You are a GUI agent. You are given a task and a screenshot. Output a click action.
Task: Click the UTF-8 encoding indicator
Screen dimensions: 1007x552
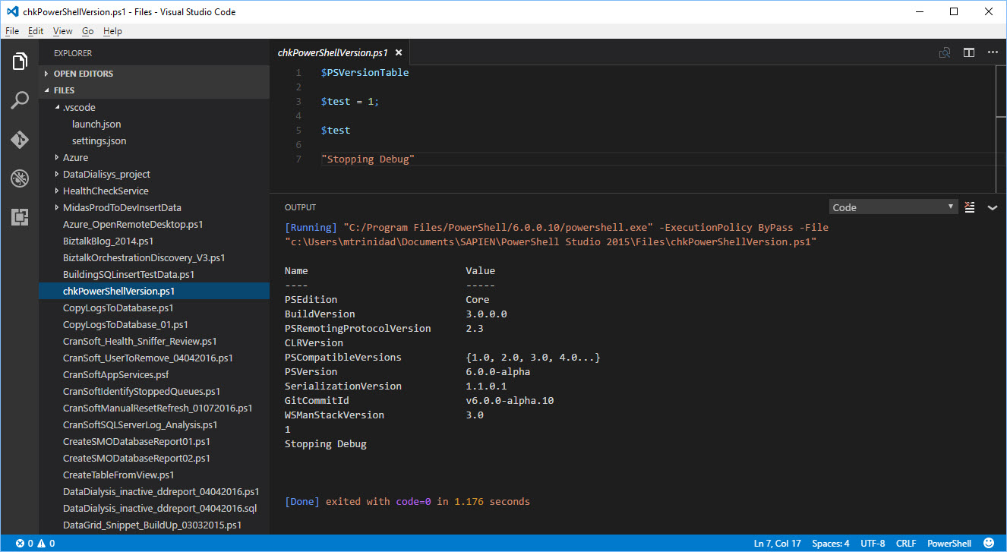click(873, 544)
